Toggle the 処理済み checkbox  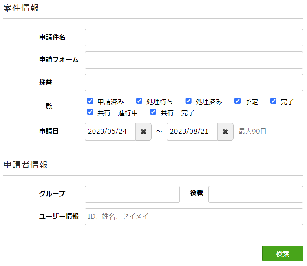(x=188, y=101)
